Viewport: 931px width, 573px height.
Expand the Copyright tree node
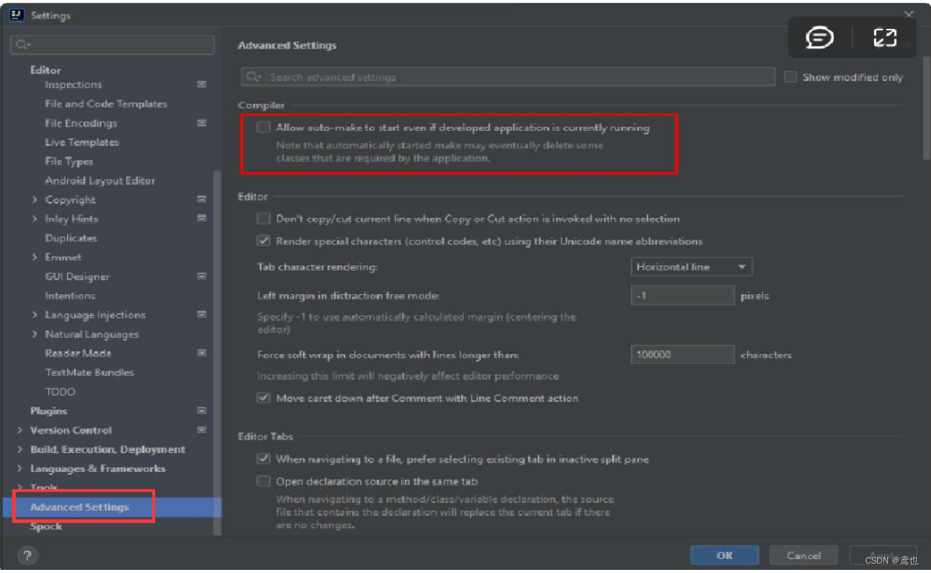(x=34, y=199)
